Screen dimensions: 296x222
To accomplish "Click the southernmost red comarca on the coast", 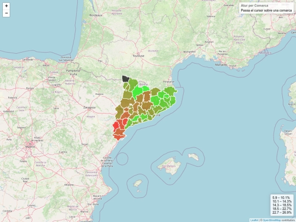I will coord(119,138).
